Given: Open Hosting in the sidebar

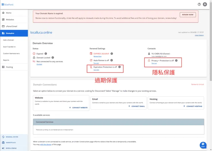Looking at the screenshot, I should (14, 67).
